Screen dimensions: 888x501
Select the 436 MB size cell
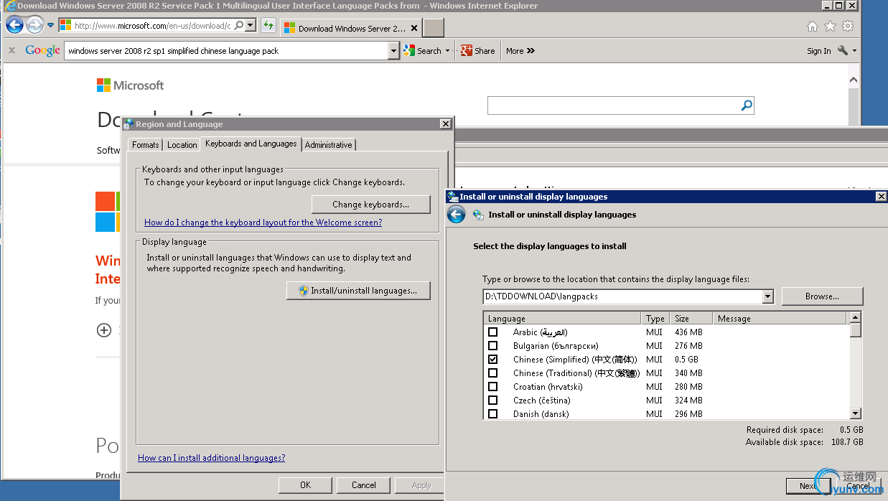point(689,332)
